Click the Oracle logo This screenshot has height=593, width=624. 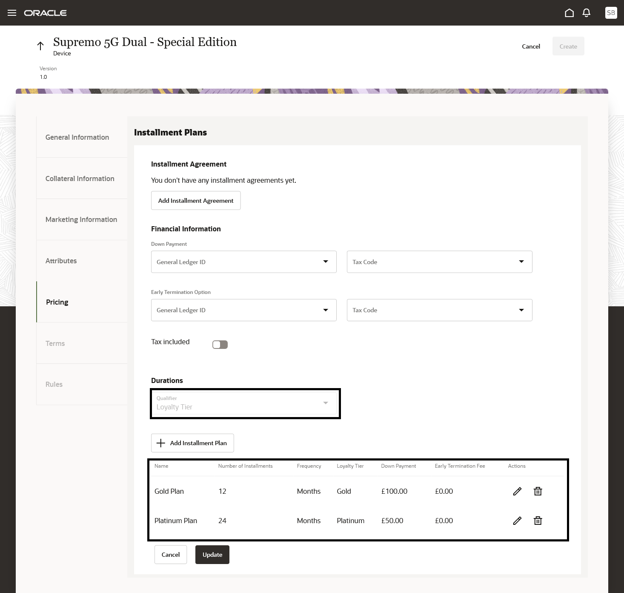[x=46, y=13]
